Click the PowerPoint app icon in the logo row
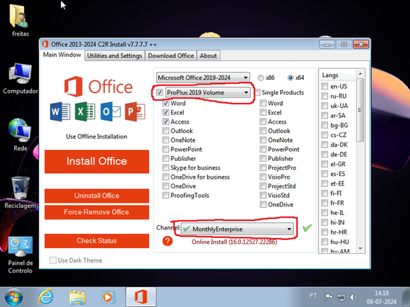The width and height of the screenshot is (410, 307). (x=135, y=112)
